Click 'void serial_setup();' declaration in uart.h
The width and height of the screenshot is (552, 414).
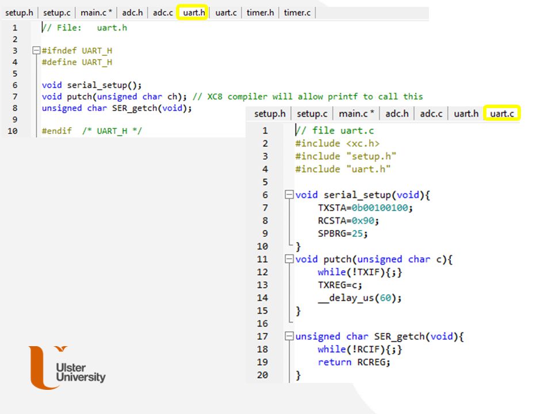91,85
